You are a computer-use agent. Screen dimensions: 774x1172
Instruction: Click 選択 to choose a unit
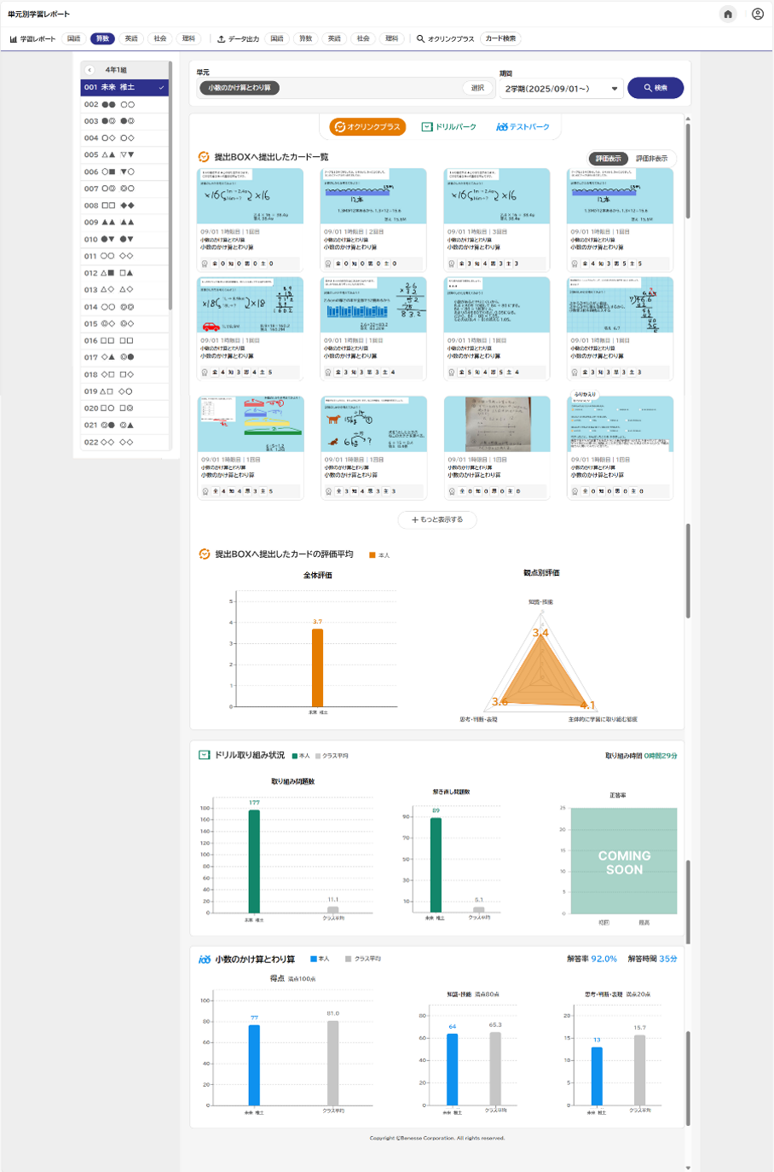click(477, 88)
